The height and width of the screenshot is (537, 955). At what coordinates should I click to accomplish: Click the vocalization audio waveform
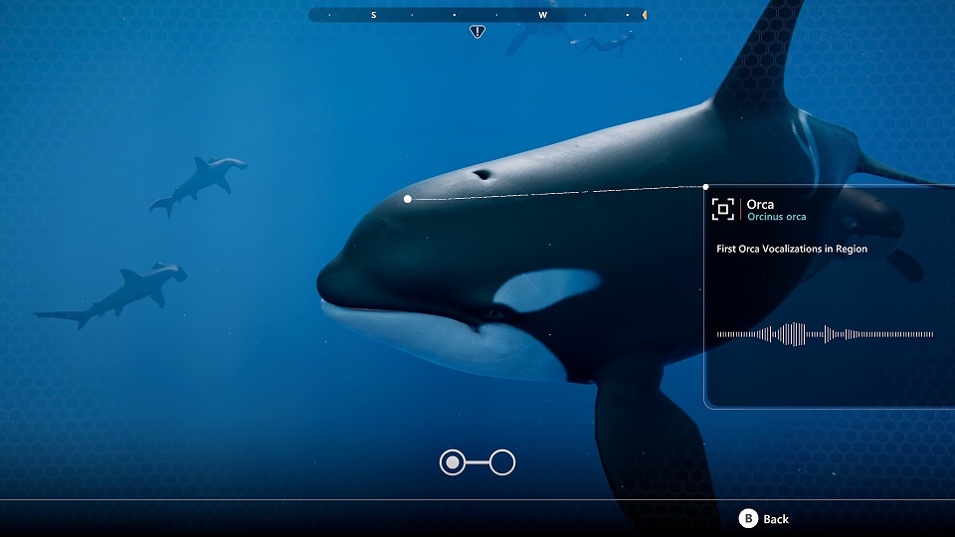point(825,334)
